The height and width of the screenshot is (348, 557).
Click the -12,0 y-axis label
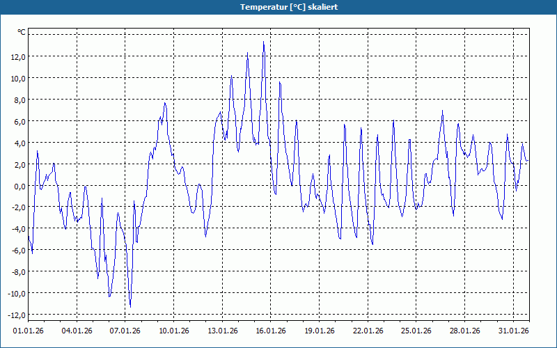point(17,315)
